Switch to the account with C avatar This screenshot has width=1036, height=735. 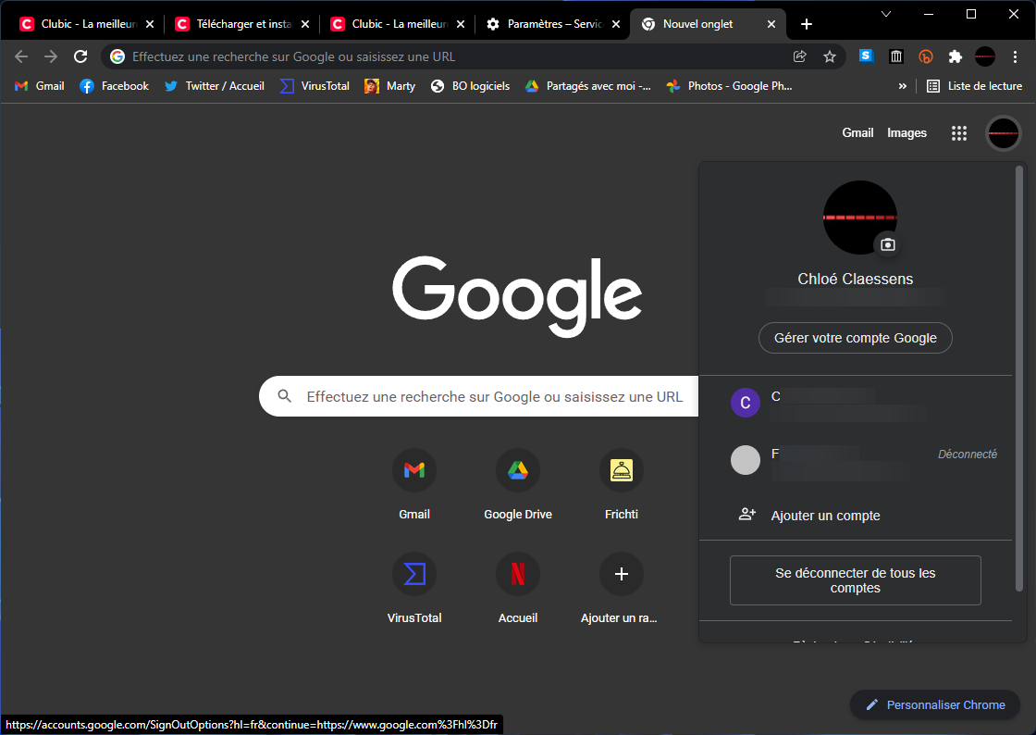(x=855, y=404)
